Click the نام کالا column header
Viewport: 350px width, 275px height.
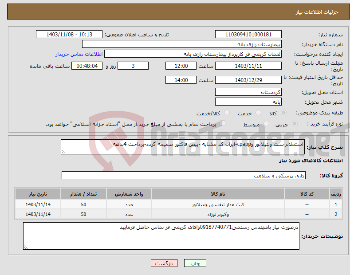[218, 194]
